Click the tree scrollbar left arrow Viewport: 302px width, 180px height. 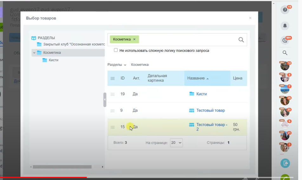point(31,167)
